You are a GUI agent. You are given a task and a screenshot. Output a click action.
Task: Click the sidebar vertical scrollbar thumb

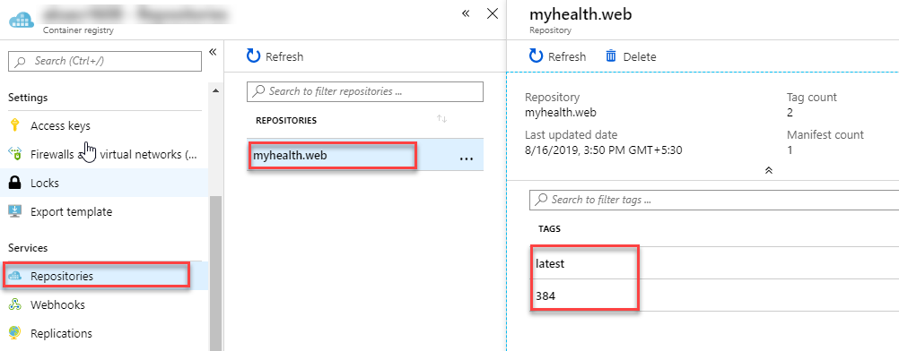coord(215,273)
